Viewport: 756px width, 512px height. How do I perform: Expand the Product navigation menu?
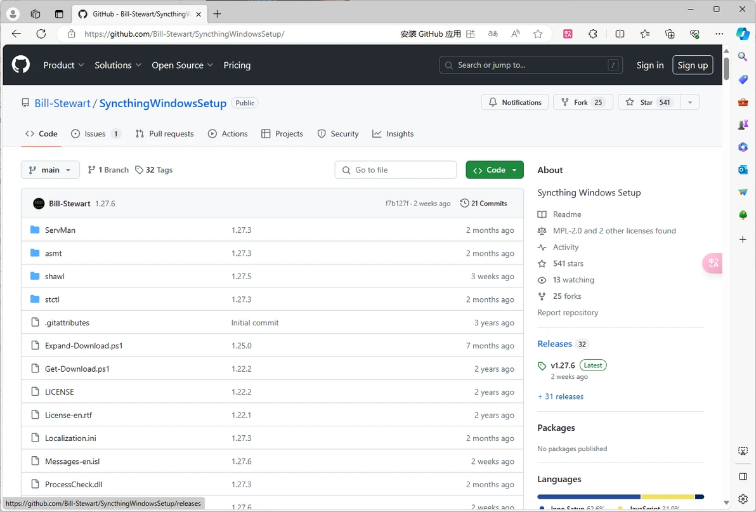(x=63, y=65)
